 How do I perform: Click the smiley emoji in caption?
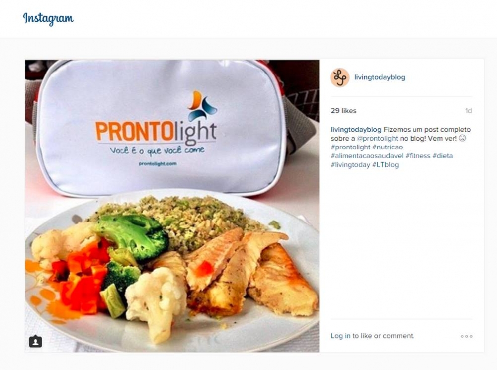click(462, 138)
